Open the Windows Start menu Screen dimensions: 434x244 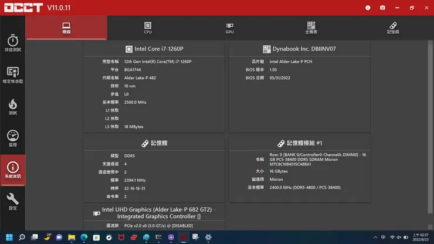tap(9, 238)
